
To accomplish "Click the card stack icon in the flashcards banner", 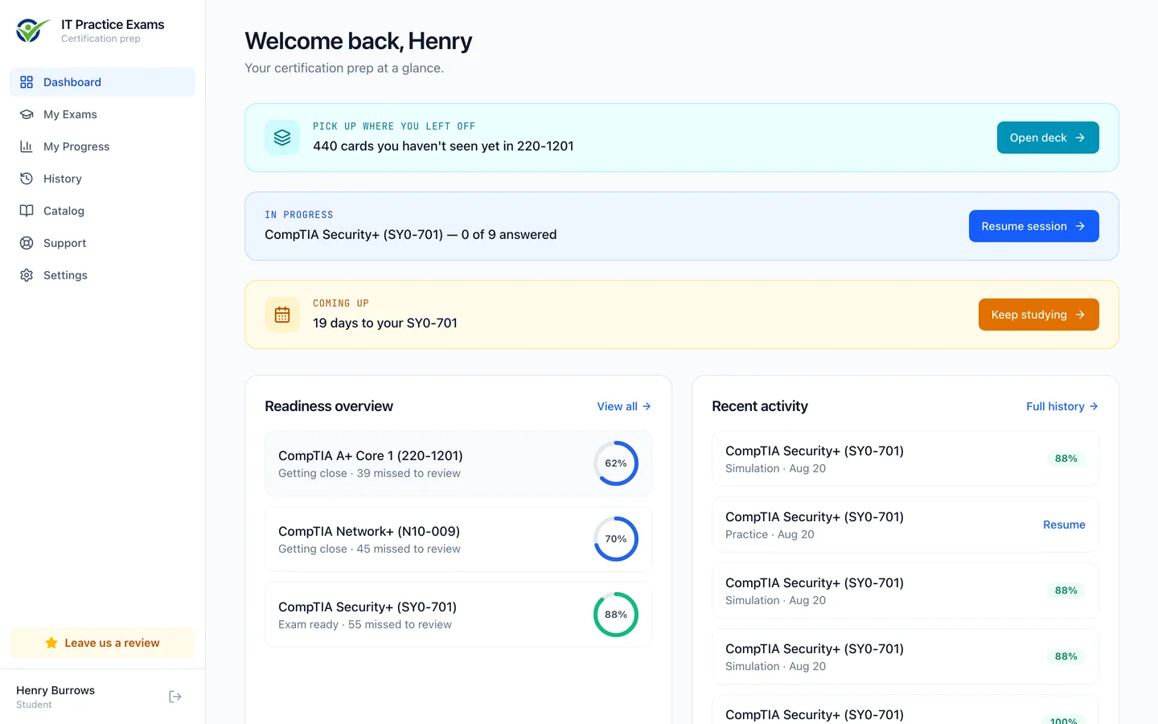I will 282,138.
